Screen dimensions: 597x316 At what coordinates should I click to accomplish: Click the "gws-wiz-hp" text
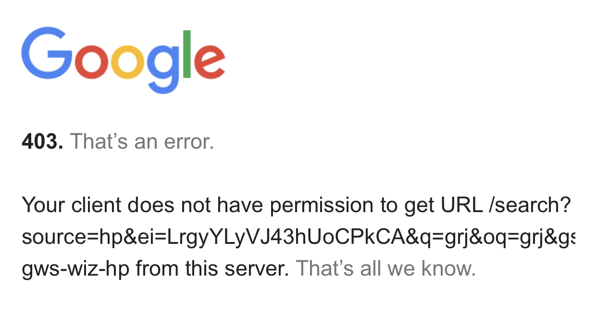(75, 269)
